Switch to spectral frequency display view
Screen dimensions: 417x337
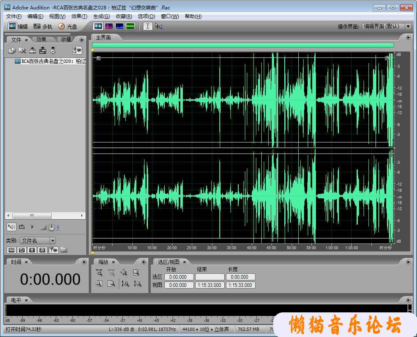(x=109, y=26)
